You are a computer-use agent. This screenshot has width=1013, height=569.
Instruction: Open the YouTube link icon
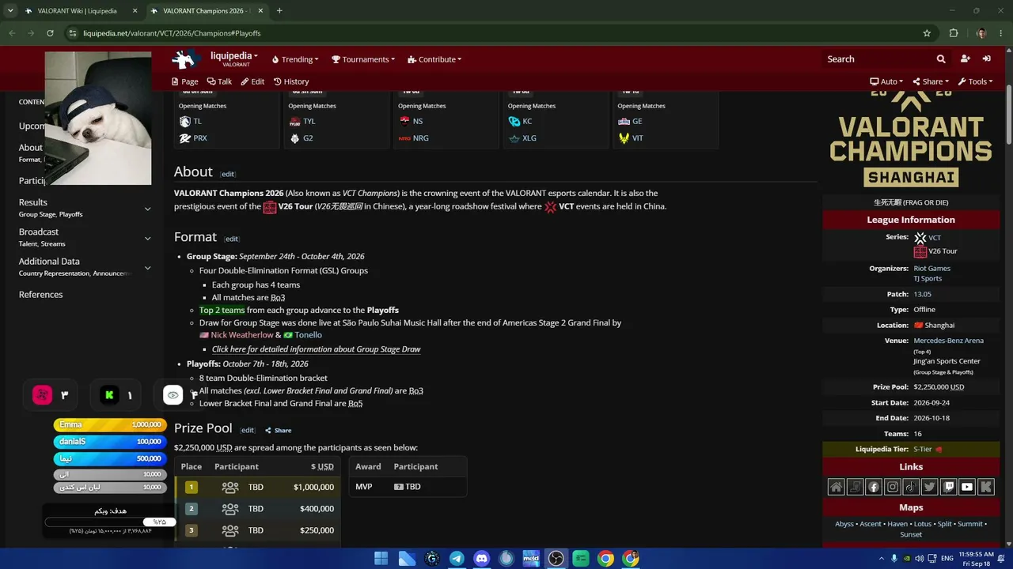tap(967, 487)
